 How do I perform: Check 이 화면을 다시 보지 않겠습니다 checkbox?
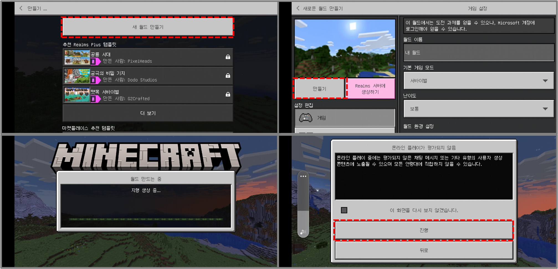[x=344, y=210]
